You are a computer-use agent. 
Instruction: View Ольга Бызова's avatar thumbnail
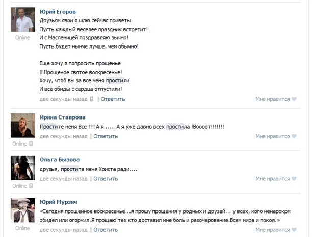point(23,168)
